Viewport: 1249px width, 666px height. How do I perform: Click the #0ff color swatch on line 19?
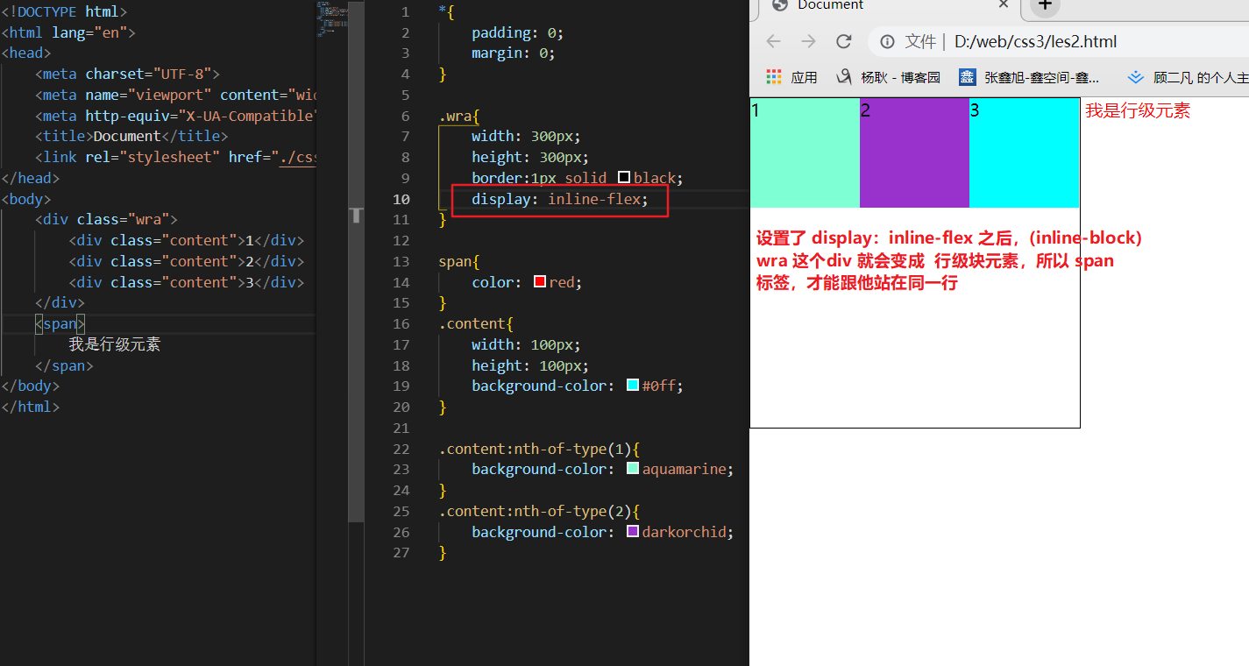(633, 386)
